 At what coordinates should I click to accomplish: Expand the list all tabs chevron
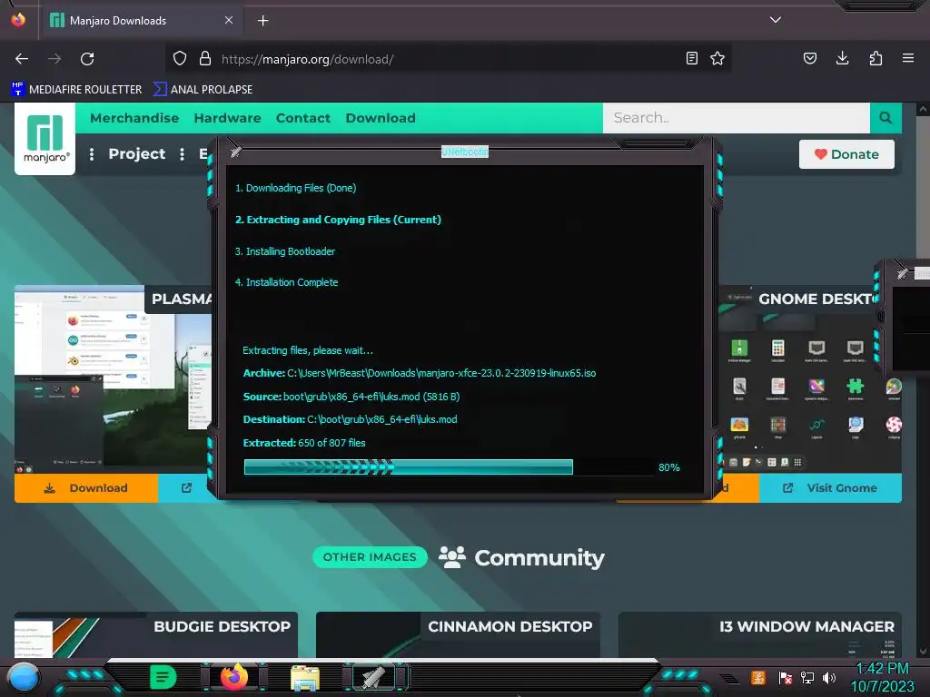click(x=775, y=20)
